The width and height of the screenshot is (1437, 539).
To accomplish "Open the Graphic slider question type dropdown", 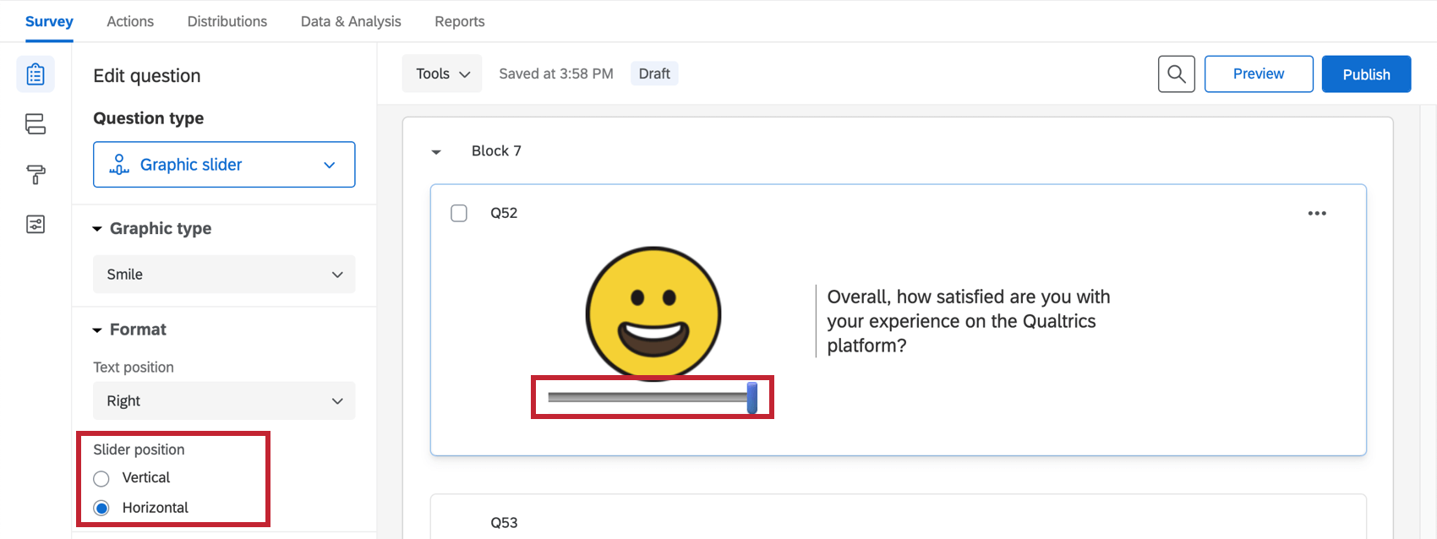I will coord(224,165).
